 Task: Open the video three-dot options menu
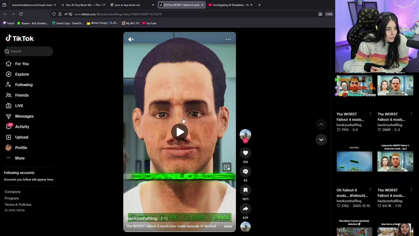[228, 39]
